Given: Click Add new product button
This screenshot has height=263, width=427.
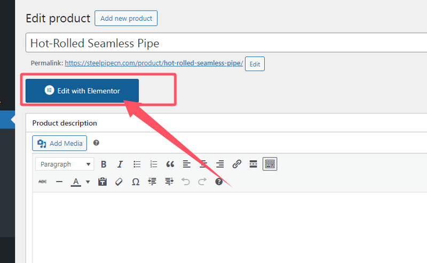Looking at the screenshot, I should point(126,18).
